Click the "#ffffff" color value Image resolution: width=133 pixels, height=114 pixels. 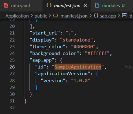[x=97, y=53]
